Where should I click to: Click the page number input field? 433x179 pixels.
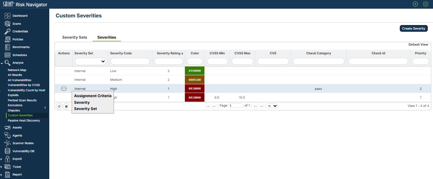tap(236, 106)
